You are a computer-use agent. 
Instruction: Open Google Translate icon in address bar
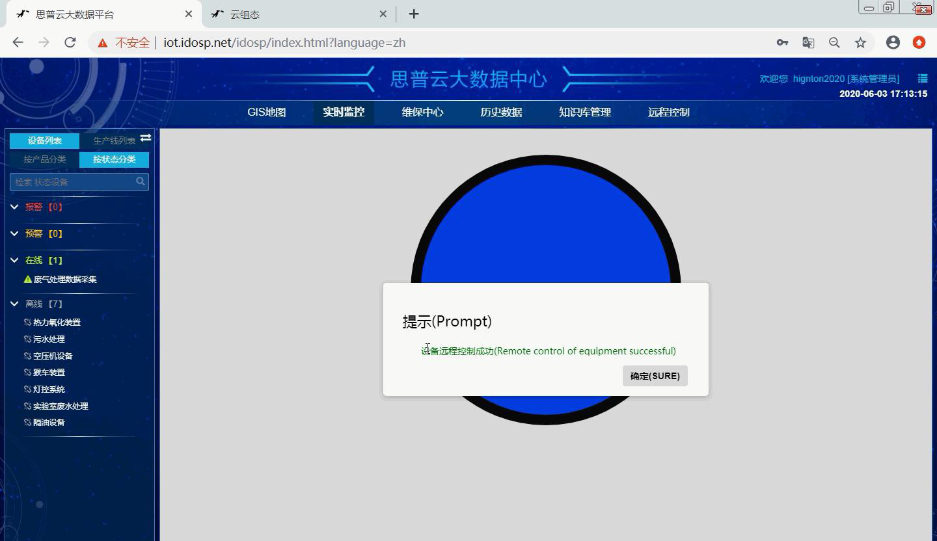[808, 42]
